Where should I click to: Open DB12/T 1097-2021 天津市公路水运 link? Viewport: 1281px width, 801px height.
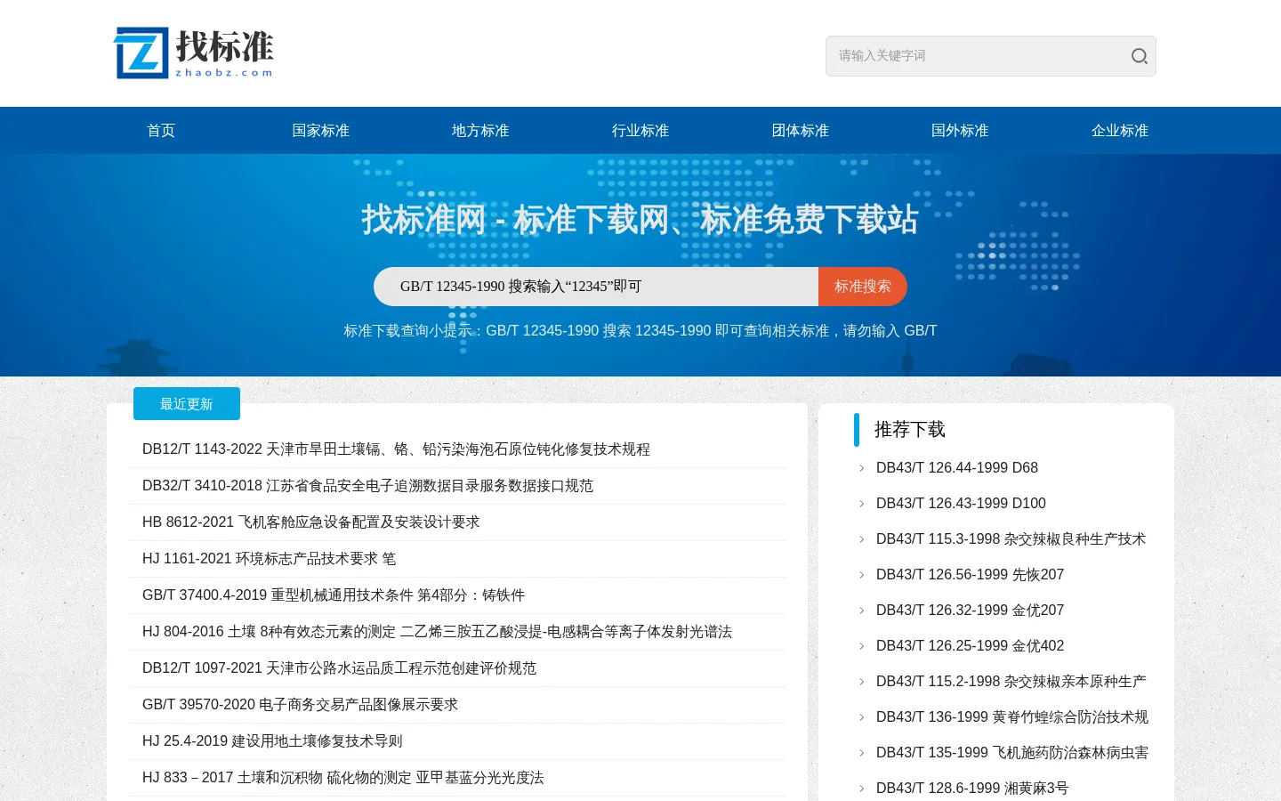pyautogui.click(x=339, y=668)
